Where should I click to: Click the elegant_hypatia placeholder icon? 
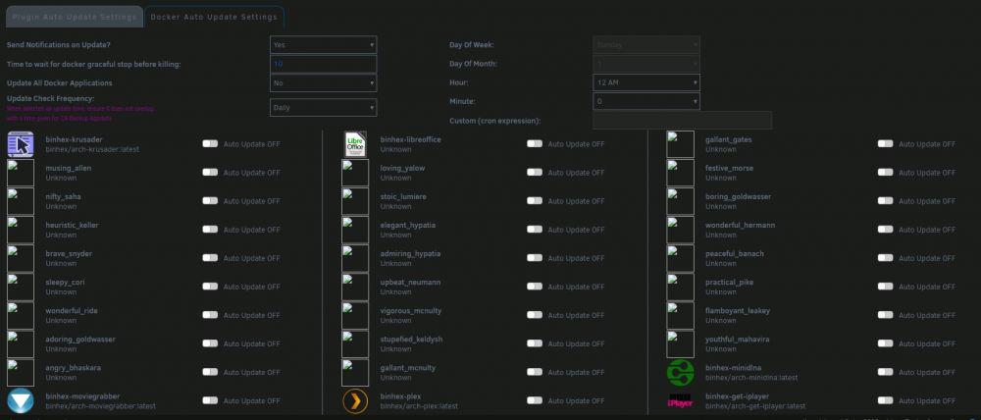tap(355, 230)
